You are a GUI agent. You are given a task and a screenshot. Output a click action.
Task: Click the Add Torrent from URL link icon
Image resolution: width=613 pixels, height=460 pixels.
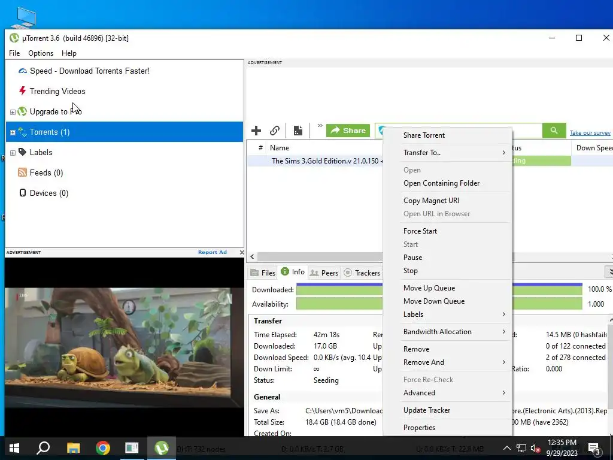coord(275,131)
